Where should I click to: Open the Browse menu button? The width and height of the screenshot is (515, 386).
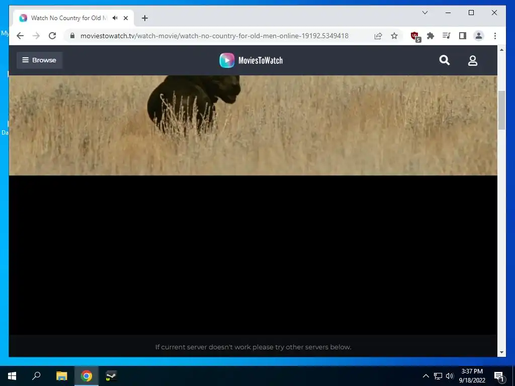pos(39,60)
